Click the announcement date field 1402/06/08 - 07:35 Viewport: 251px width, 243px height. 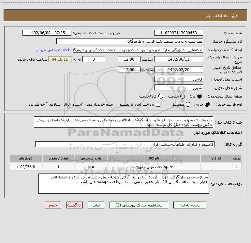(x=47, y=33)
